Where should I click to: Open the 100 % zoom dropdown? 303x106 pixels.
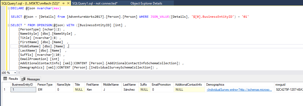(x=15, y=73)
